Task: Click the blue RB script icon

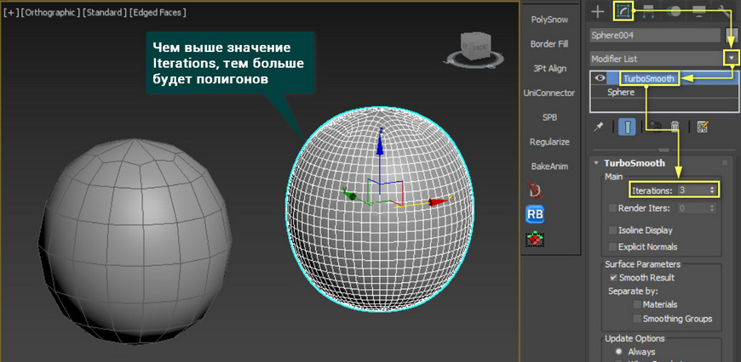Action: click(x=537, y=214)
